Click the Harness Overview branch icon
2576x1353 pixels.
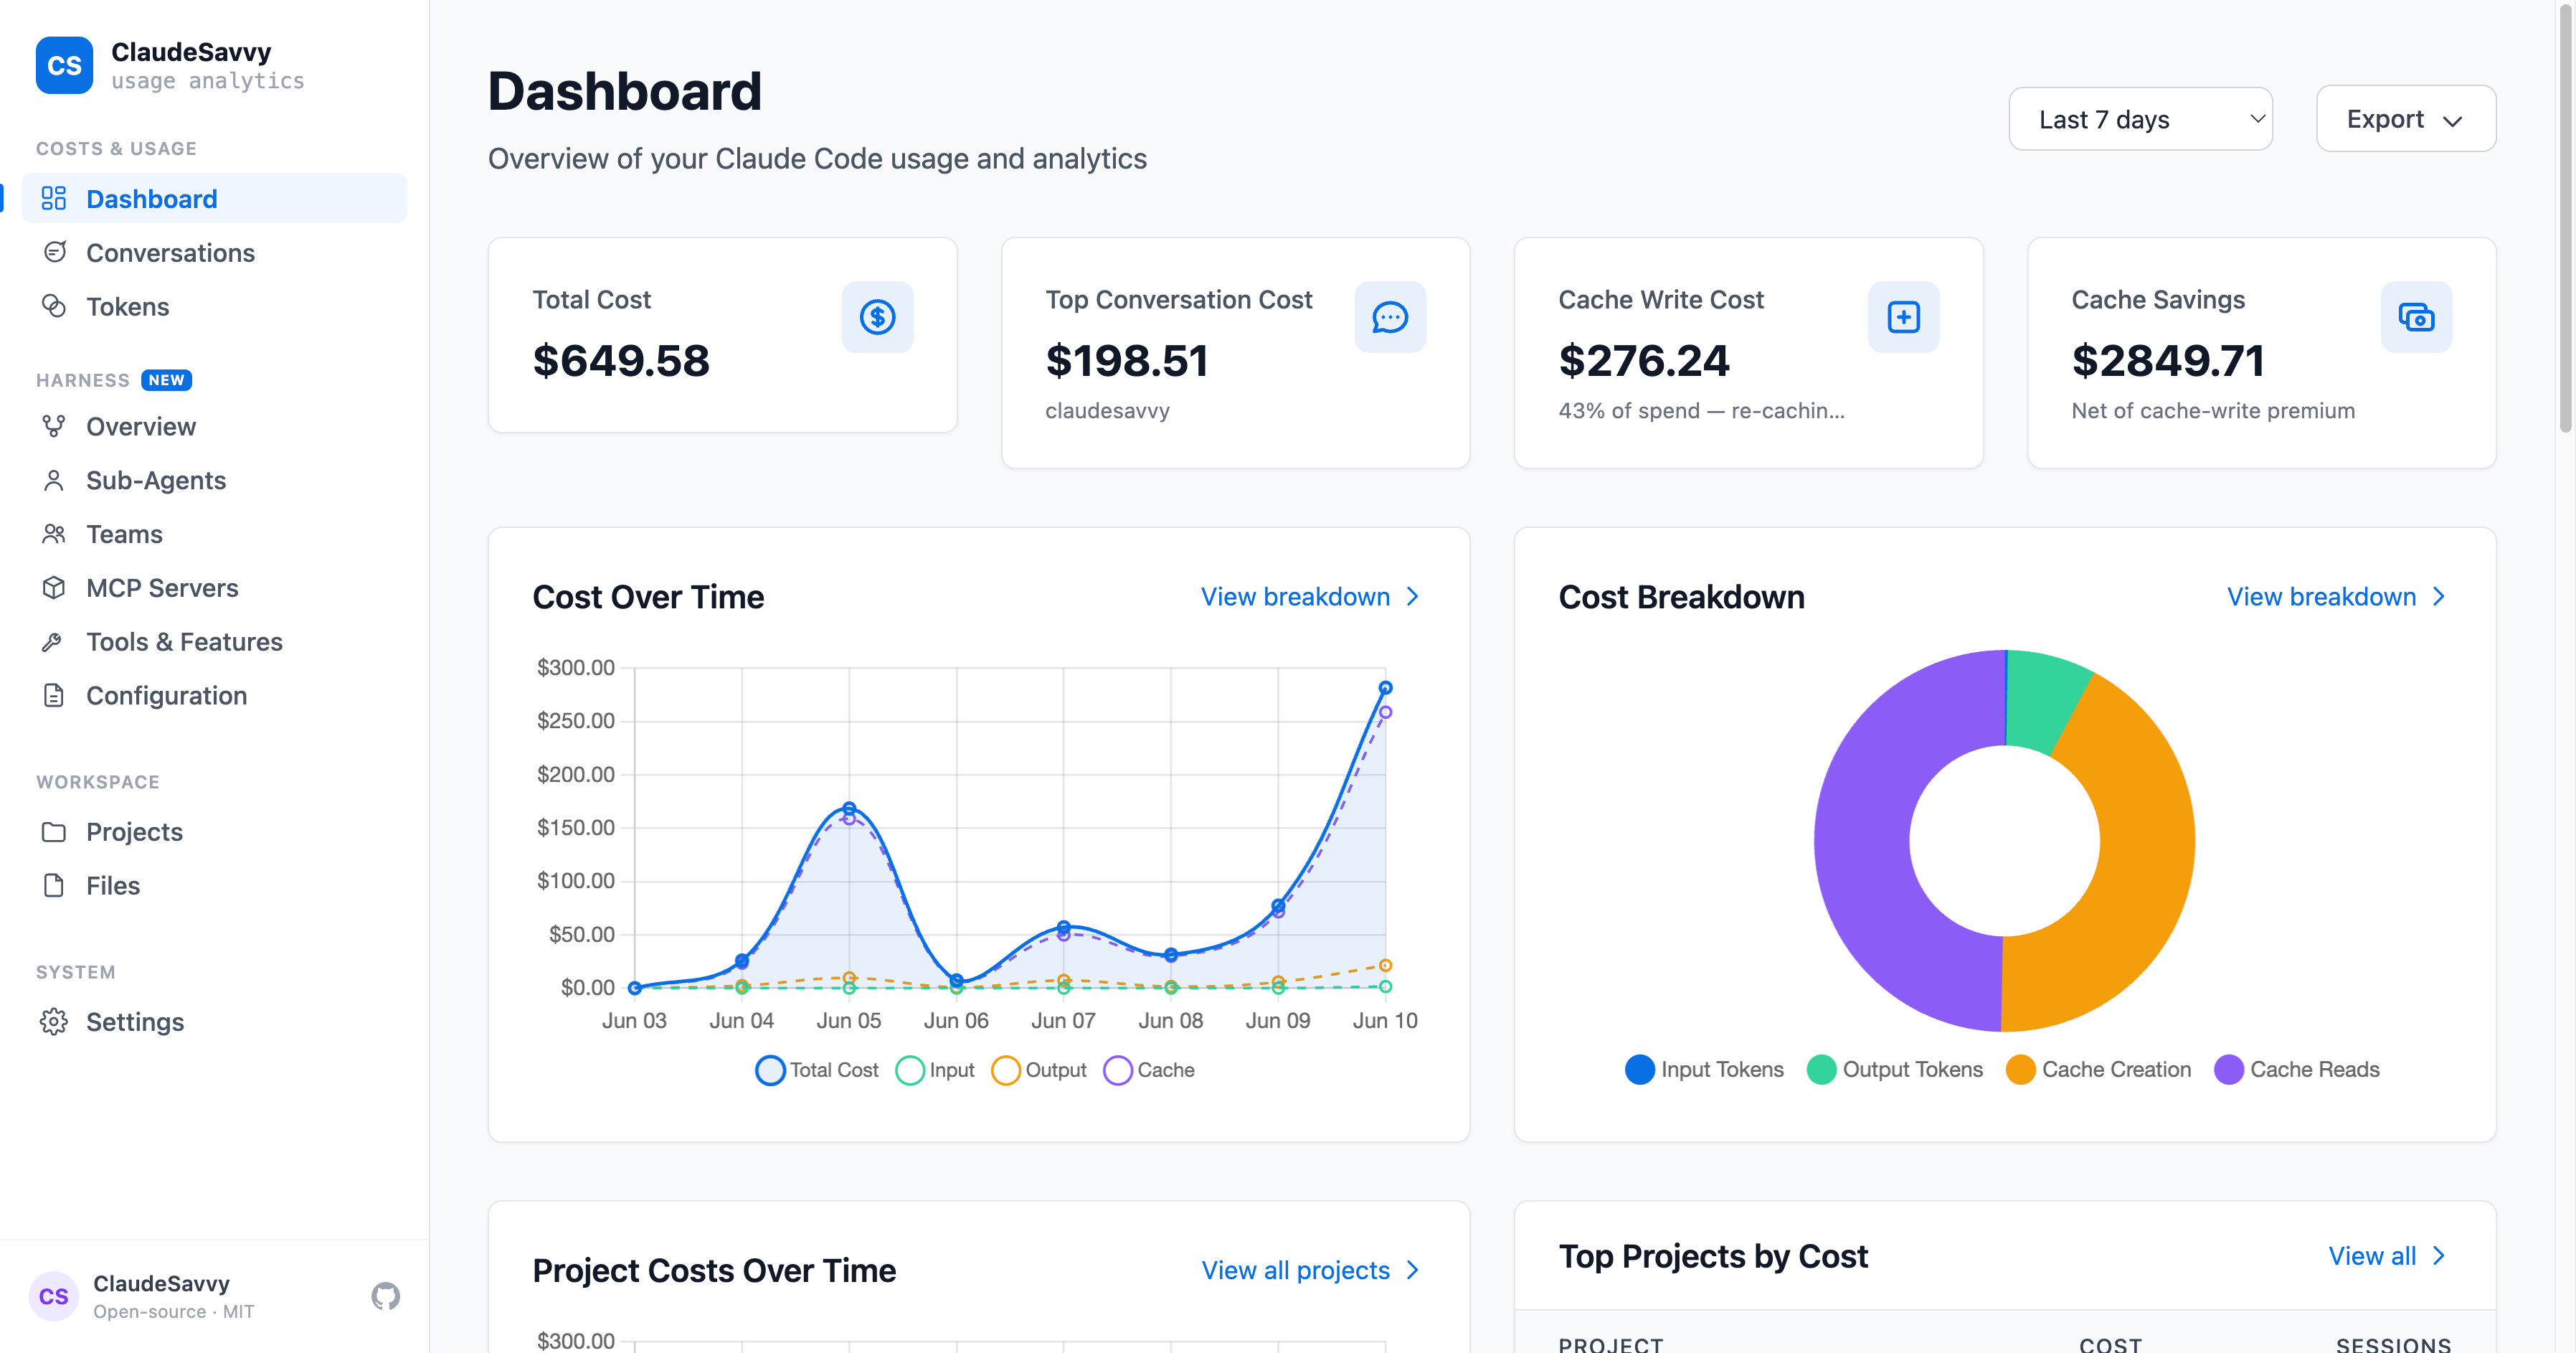point(54,426)
